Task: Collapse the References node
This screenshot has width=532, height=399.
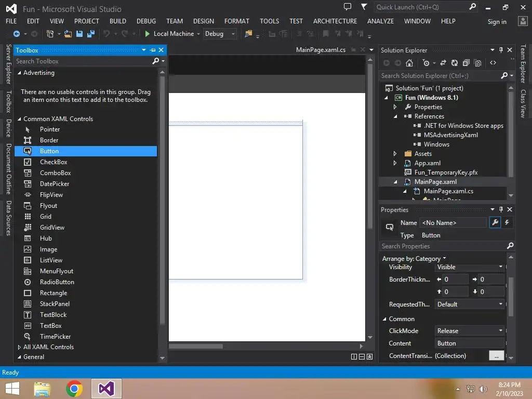Action: coord(395,116)
